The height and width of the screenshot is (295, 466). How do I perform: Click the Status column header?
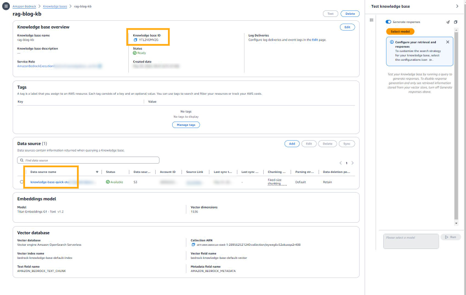[111, 172]
